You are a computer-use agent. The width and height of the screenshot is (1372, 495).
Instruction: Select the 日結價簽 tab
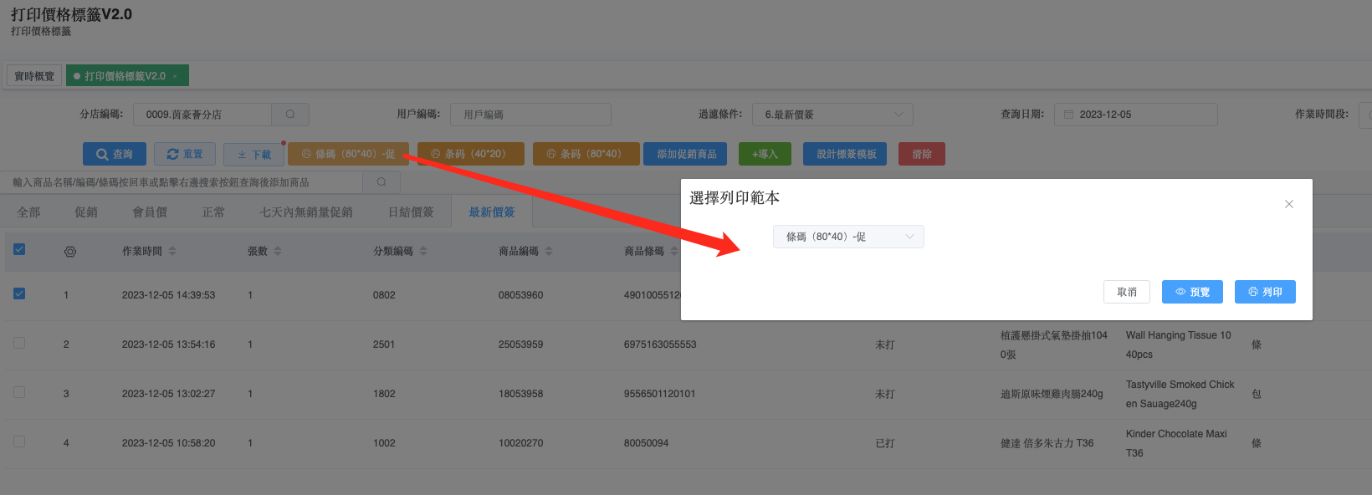click(411, 212)
